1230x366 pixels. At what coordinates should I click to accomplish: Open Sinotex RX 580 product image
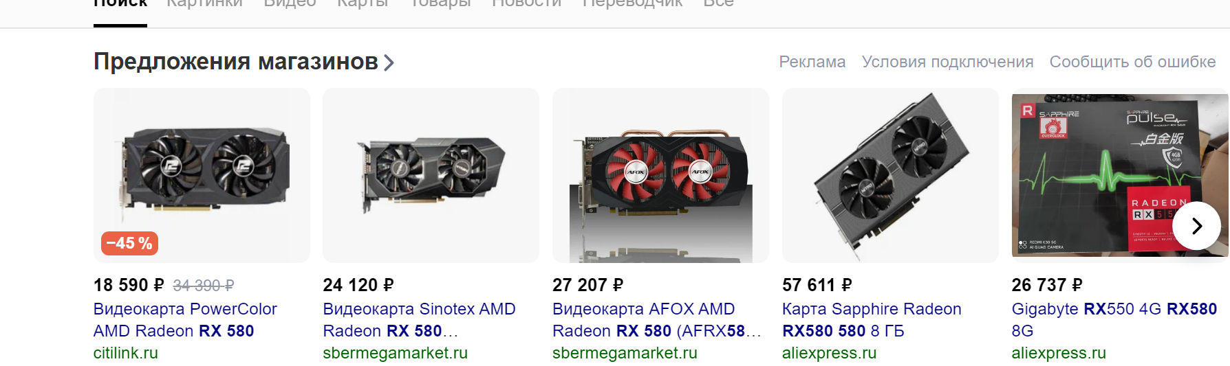(431, 175)
